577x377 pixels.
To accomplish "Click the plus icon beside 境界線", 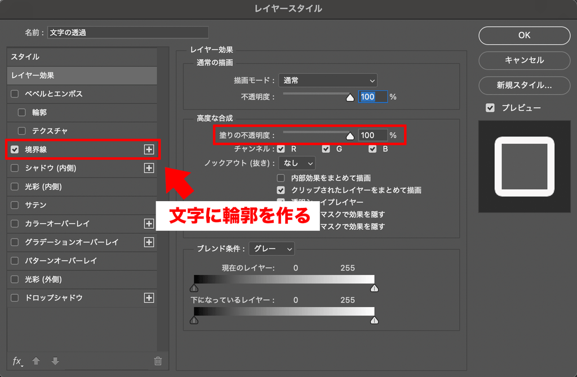I will (149, 149).
